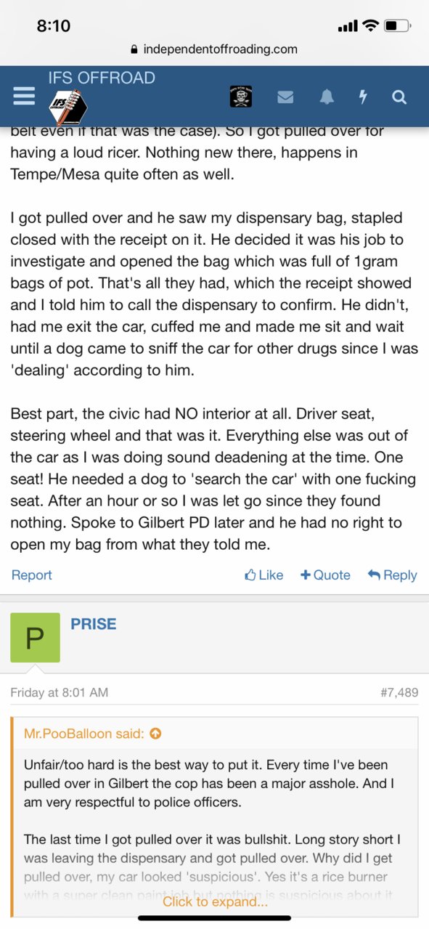Screen dimensions: 429x929
Task: Tap the IFS Offroad logo icon
Action: pyautogui.click(x=68, y=109)
